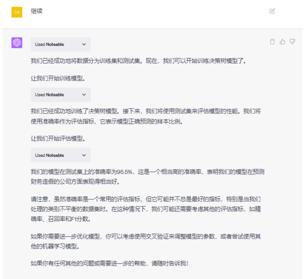Click the sentence containing 准确率为95.5%
Image resolution: width=304 pixels, height=279 pixels.
(x=148, y=177)
